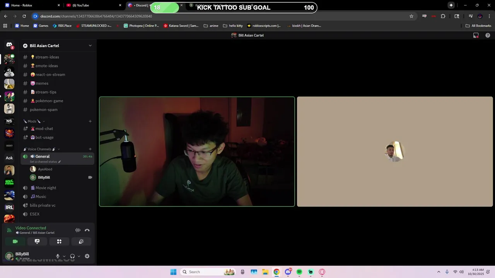Open Discord direct messages home icon

pyautogui.click(x=9, y=45)
